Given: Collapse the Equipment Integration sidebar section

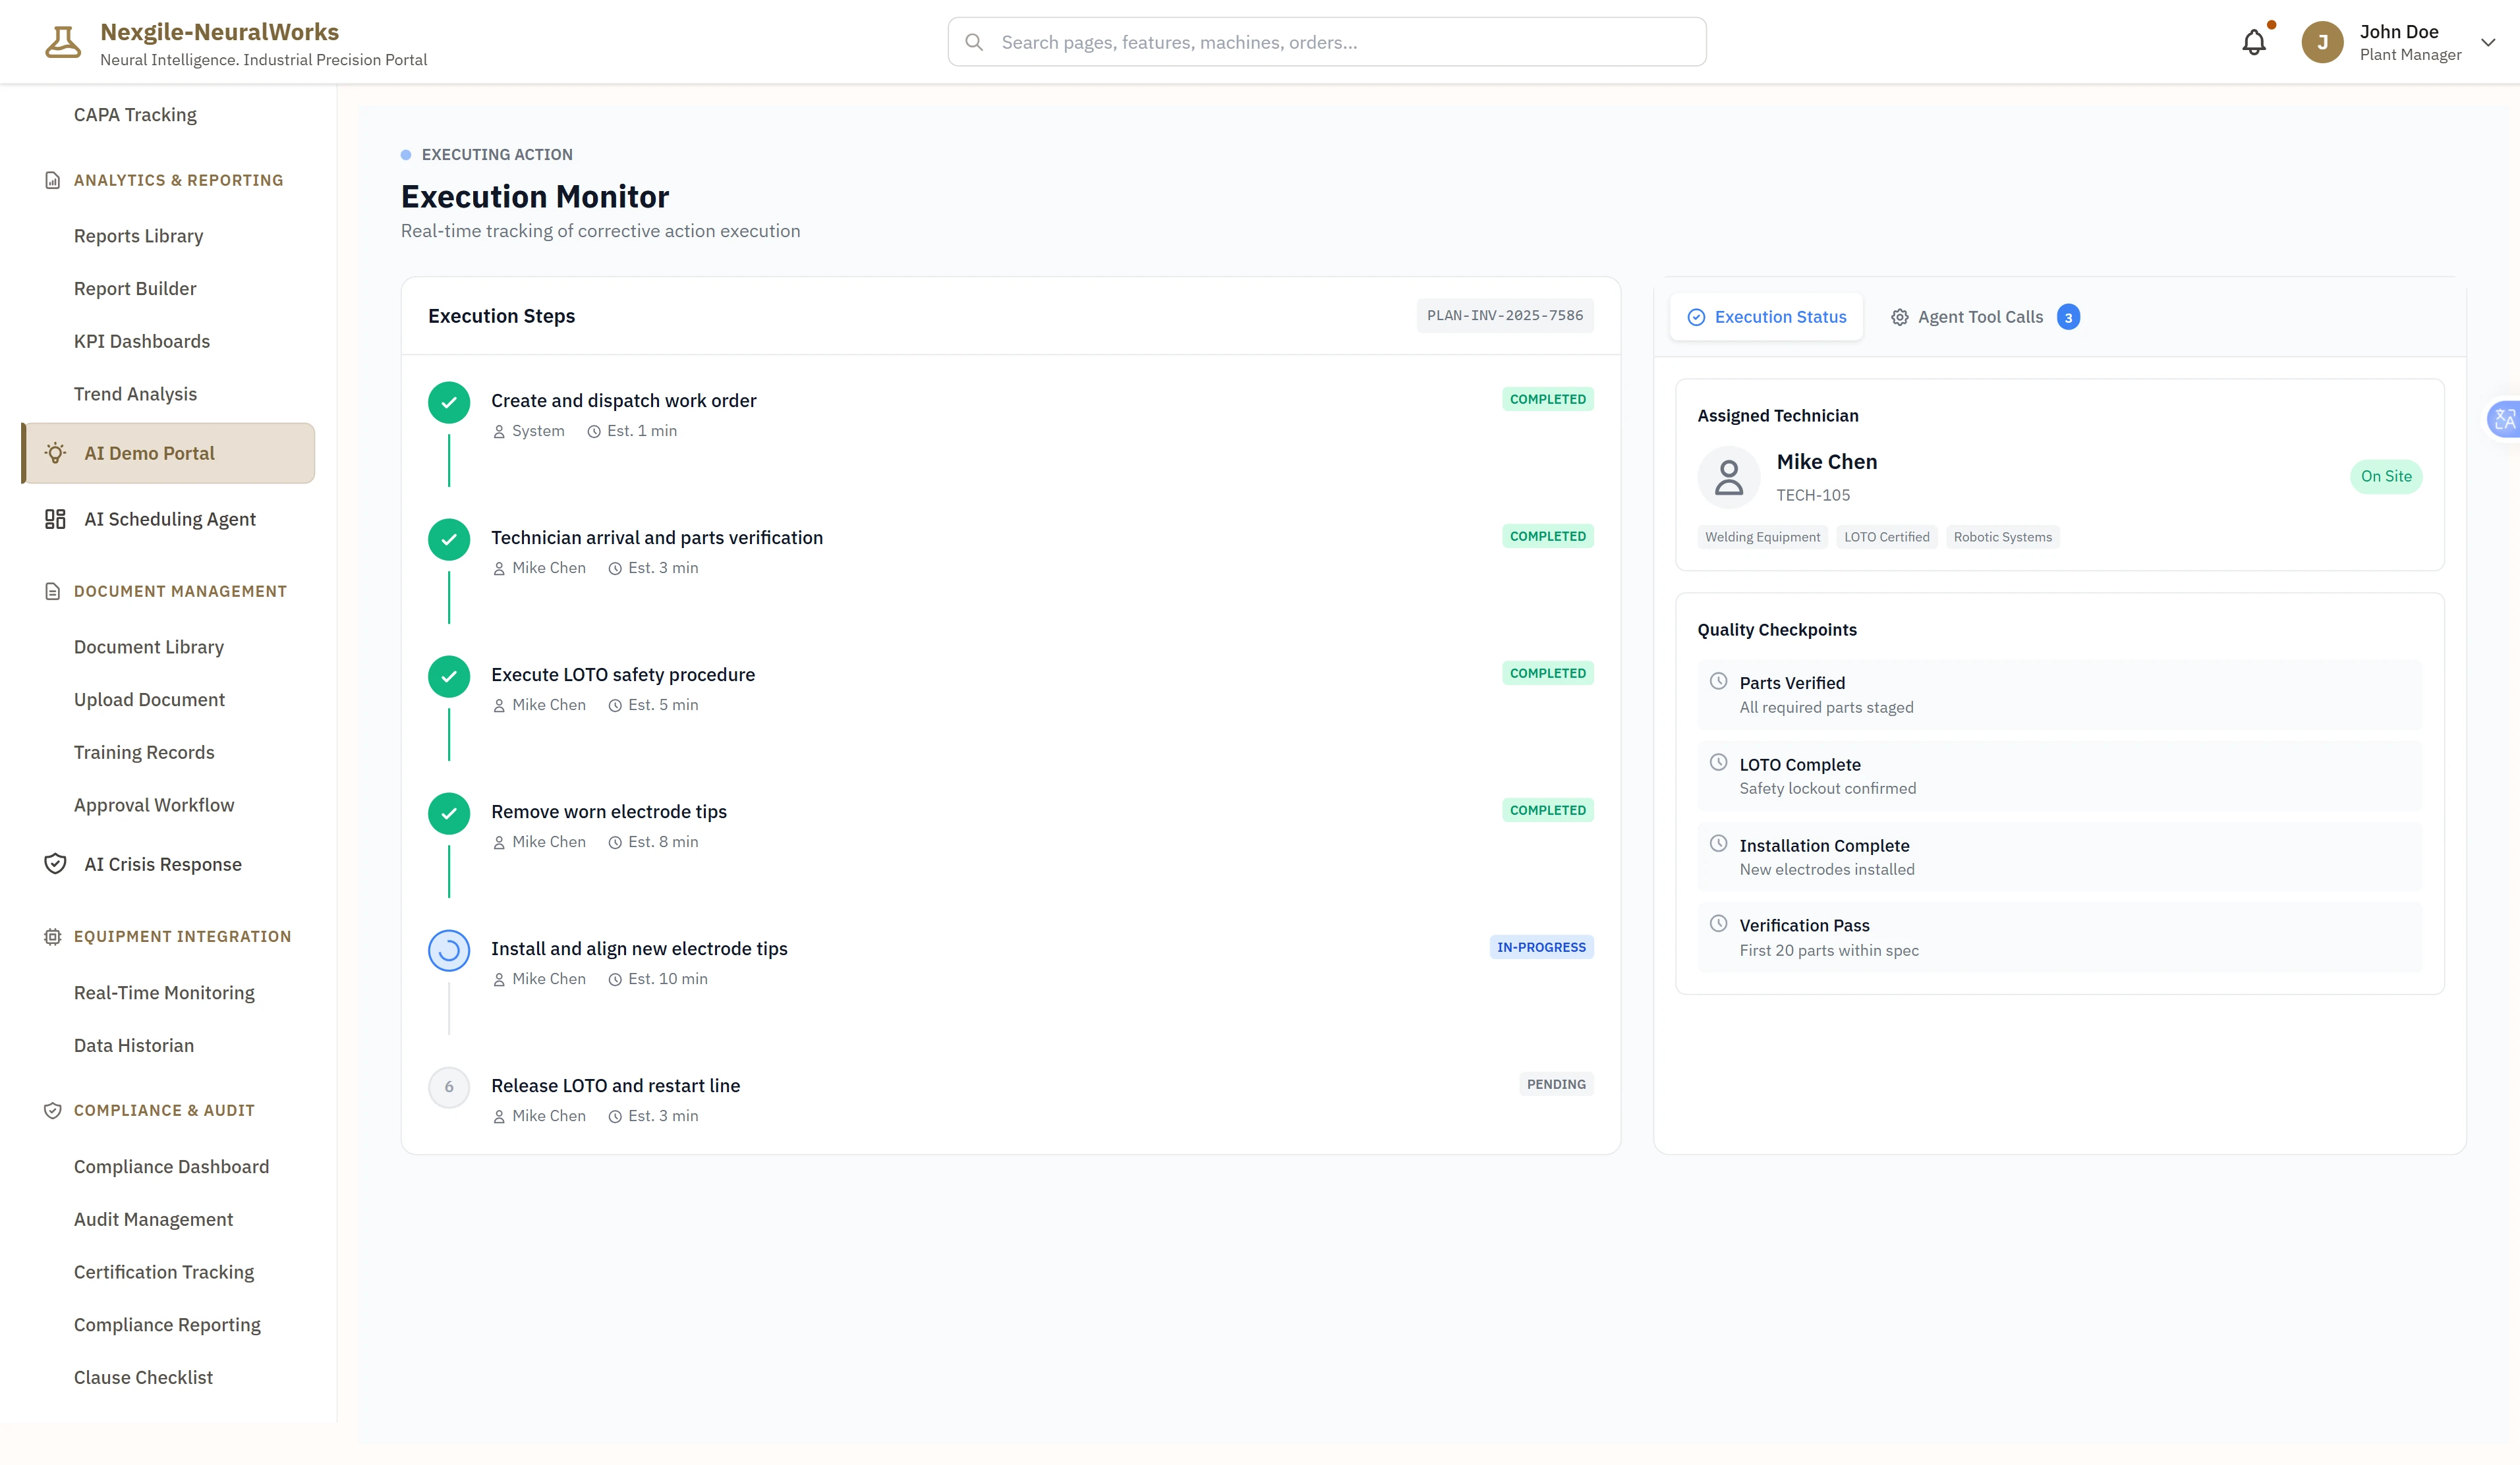Looking at the screenshot, I should [x=182, y=936].
